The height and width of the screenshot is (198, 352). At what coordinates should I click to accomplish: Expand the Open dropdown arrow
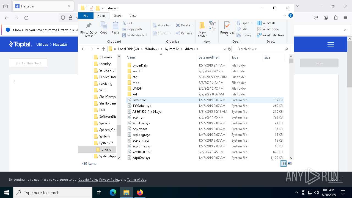[x=252, y=23]
